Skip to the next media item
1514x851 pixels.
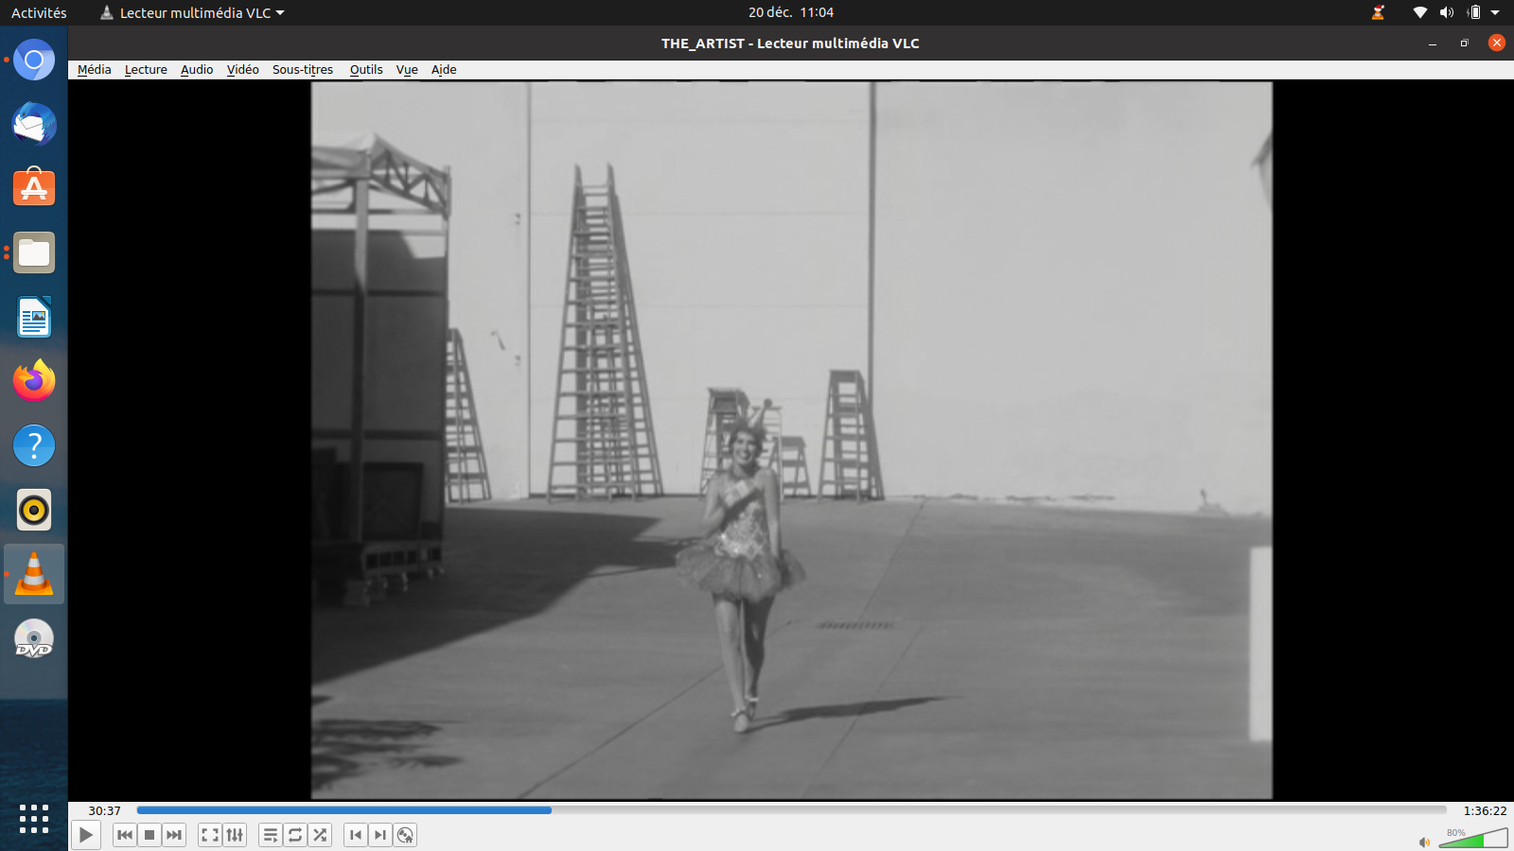174,835
